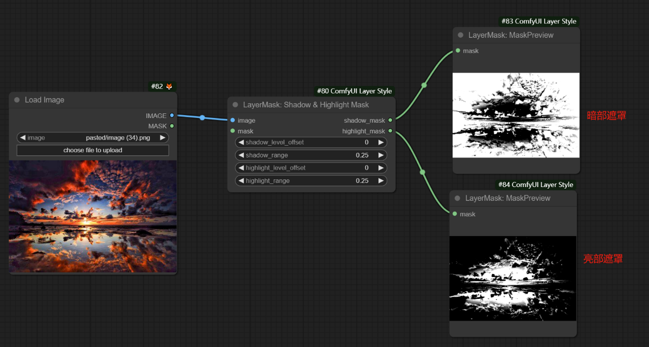Click the fox badge icon on node #82
Image resolution: width=649 pixels, height=347 pixels.
pyautogui.click(x=169, y=86)
